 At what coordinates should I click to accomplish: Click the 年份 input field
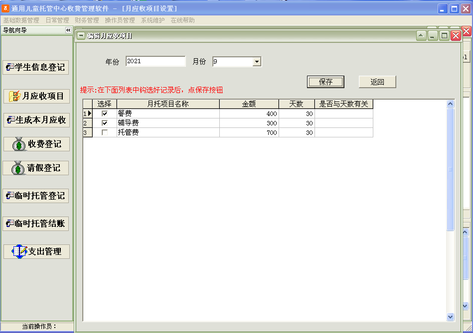click(156, 61)
